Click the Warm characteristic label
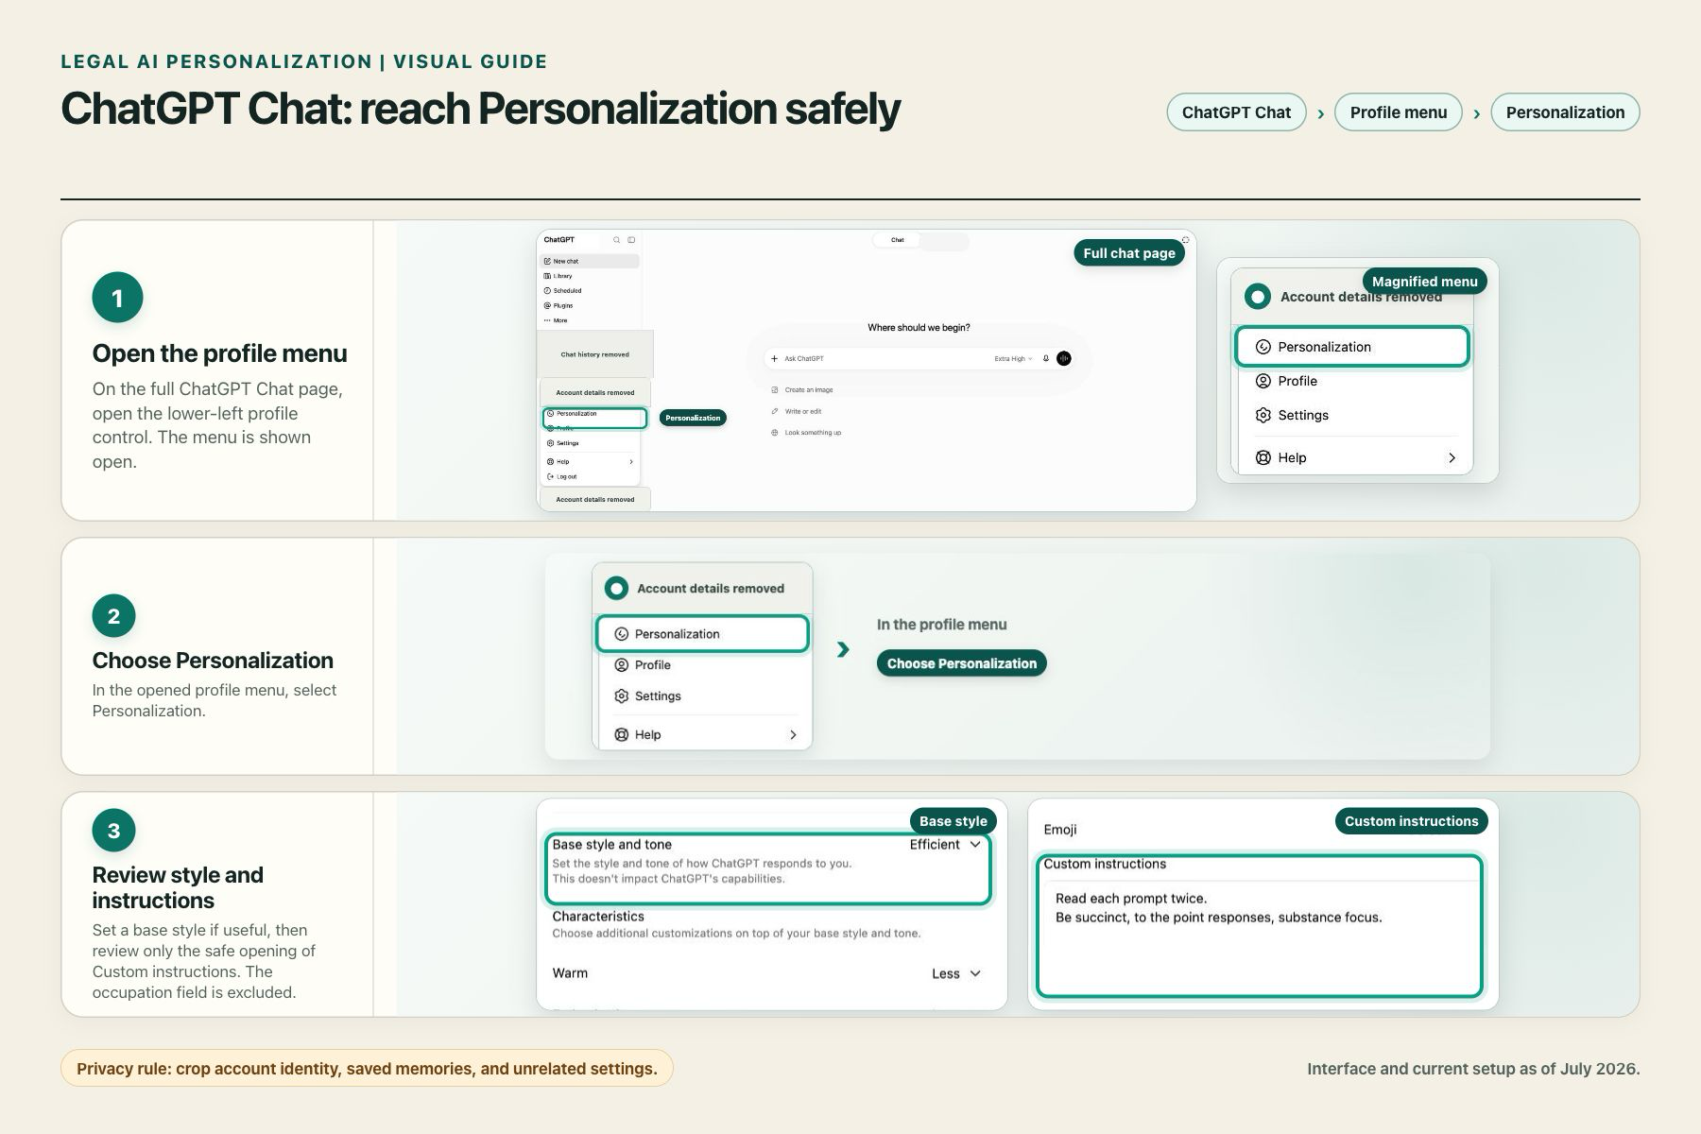 (570, 973)
